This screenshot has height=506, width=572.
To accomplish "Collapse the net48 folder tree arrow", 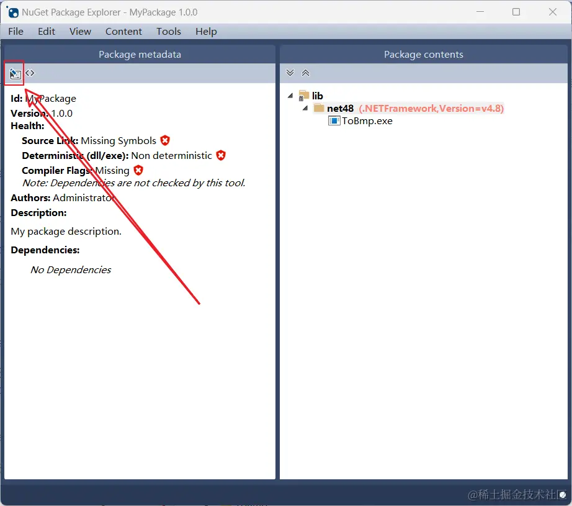I will (305, 108).
